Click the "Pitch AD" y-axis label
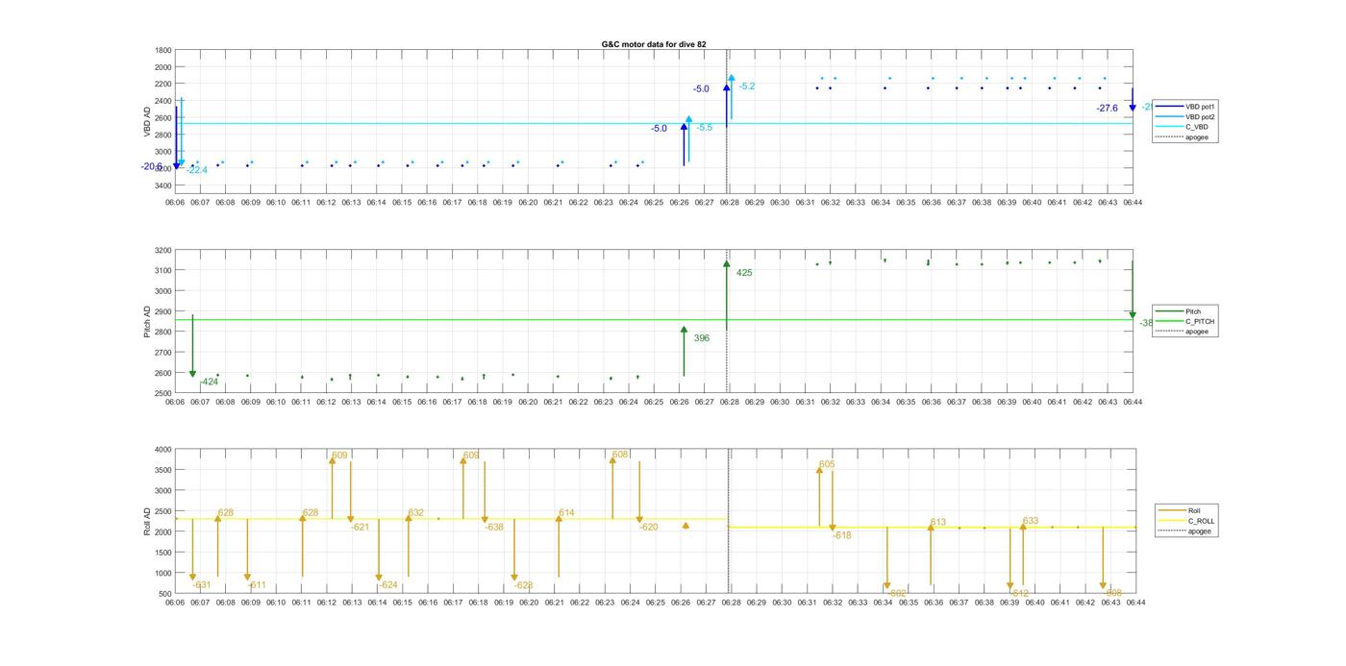The width and height of the screenshot is (1346, 666). click(x=148, y=322)
